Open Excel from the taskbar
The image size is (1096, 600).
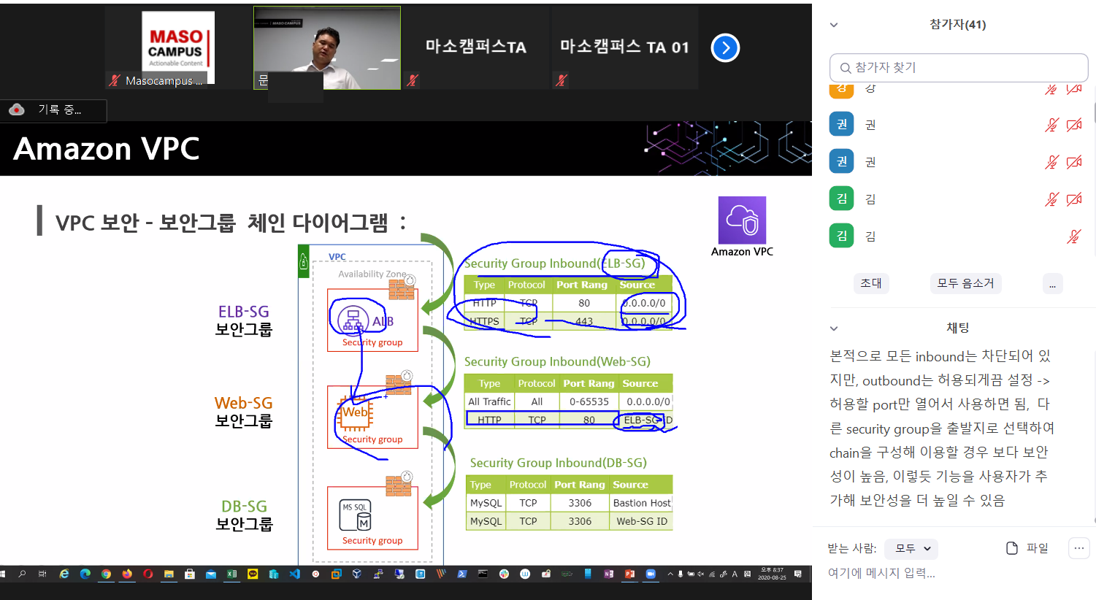[231, 574]
